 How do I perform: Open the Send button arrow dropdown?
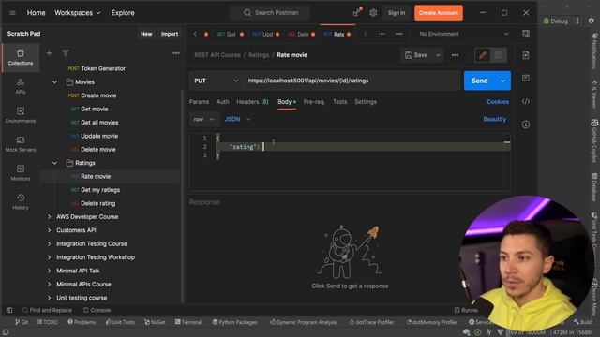click(503, 81)
